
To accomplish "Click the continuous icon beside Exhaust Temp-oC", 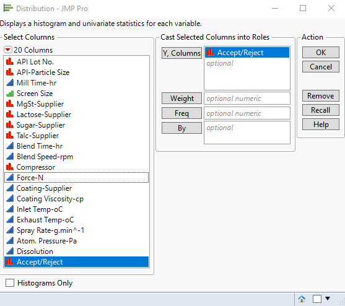I will (10, 220).
